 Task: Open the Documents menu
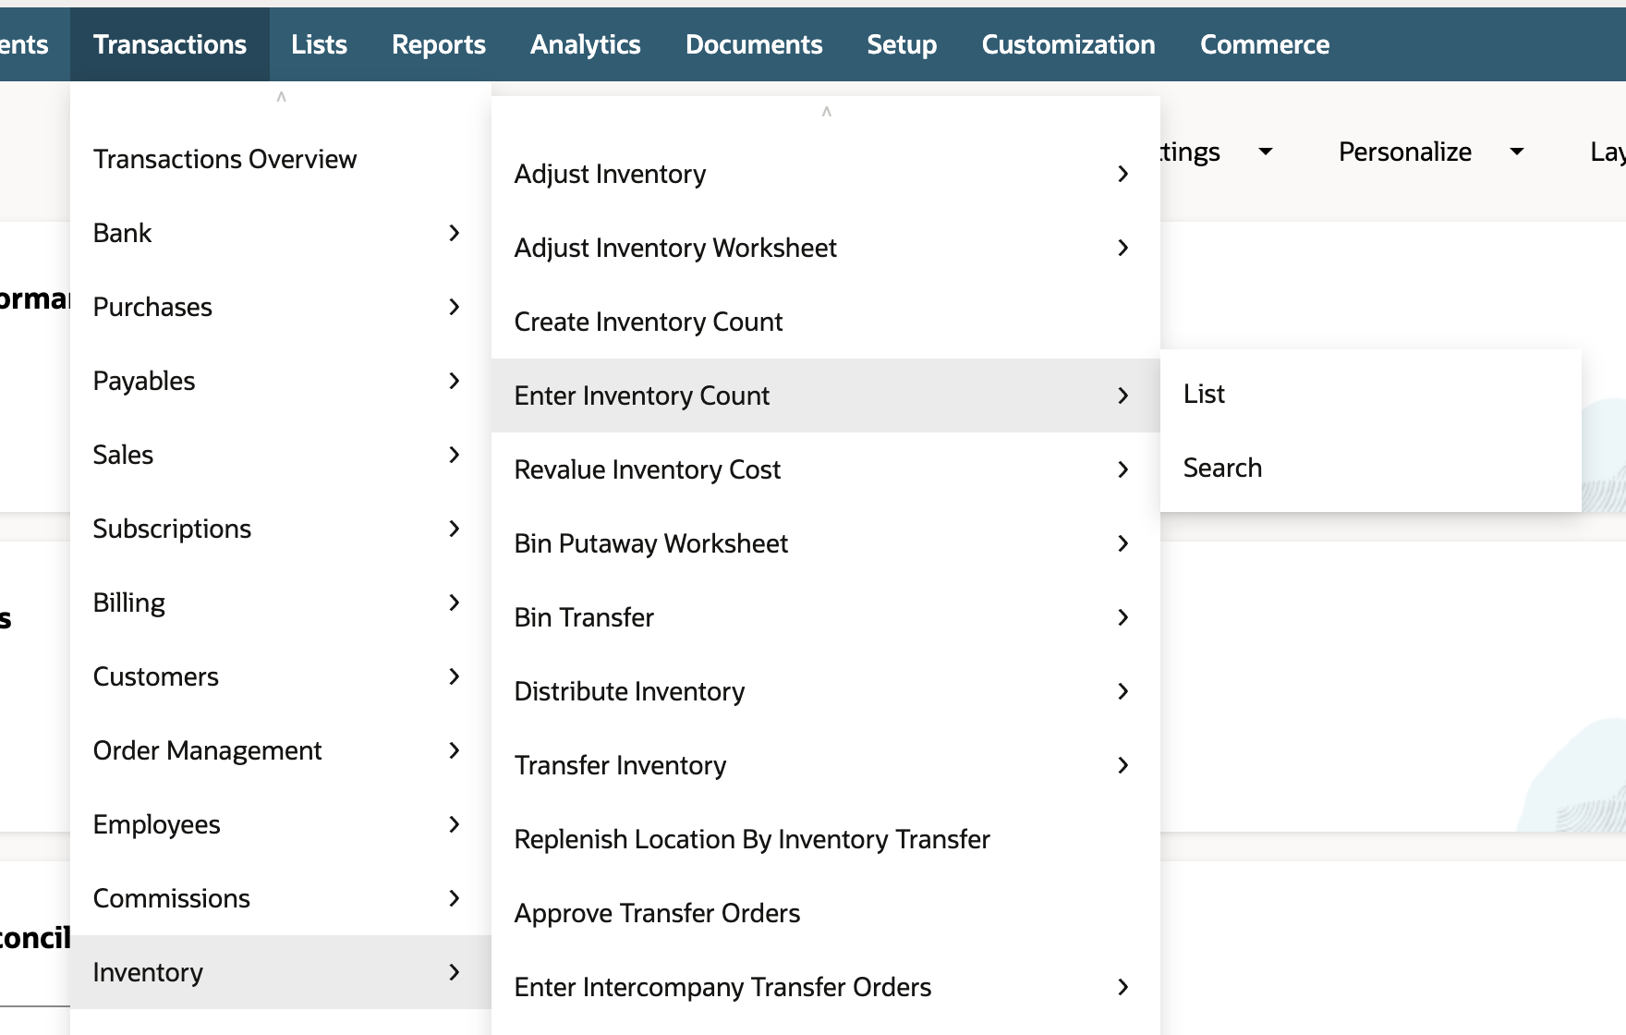[754, 44]
